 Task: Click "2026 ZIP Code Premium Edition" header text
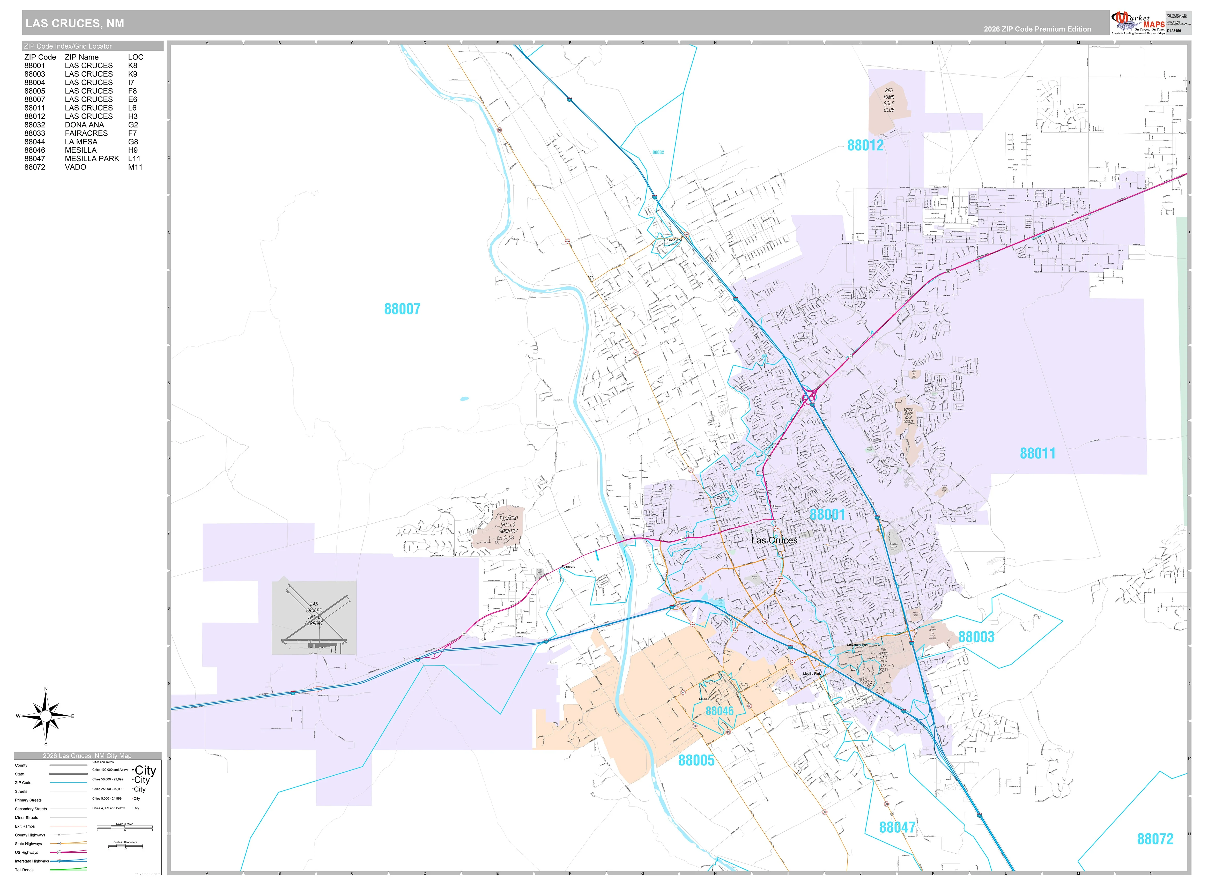click(x=1037, y=29)
